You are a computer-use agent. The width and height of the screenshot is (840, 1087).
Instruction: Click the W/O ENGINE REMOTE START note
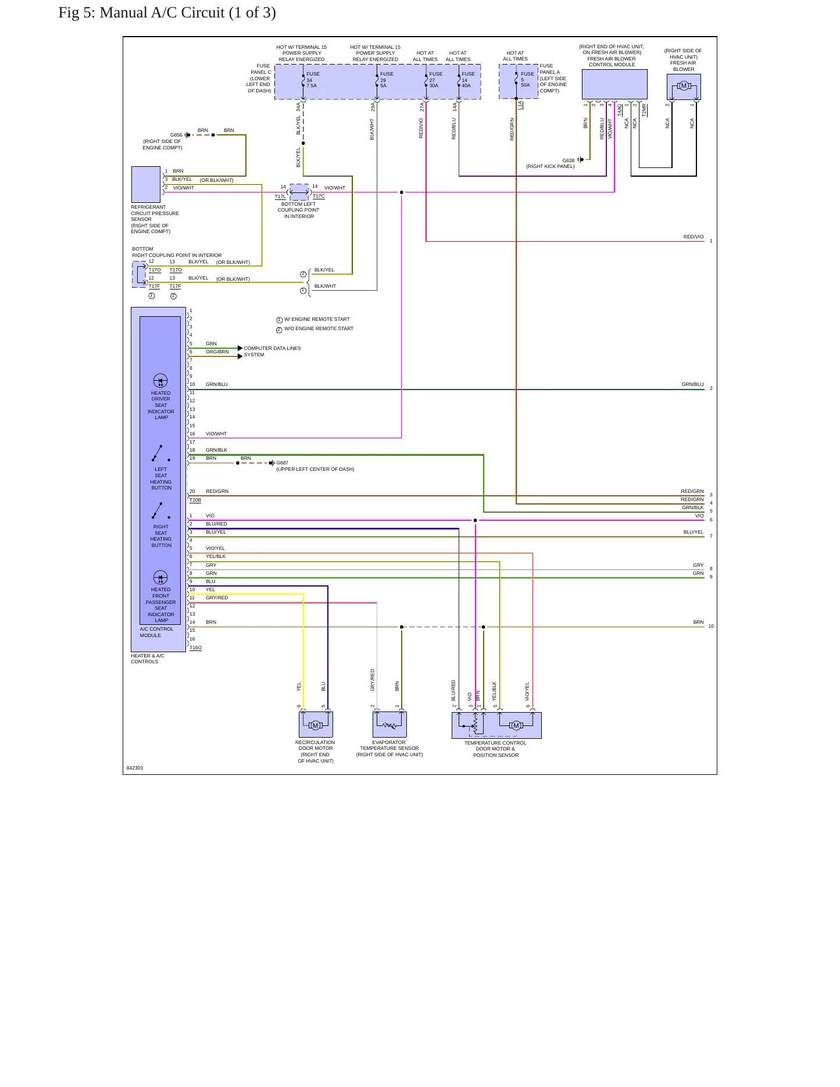pos(319,328)
